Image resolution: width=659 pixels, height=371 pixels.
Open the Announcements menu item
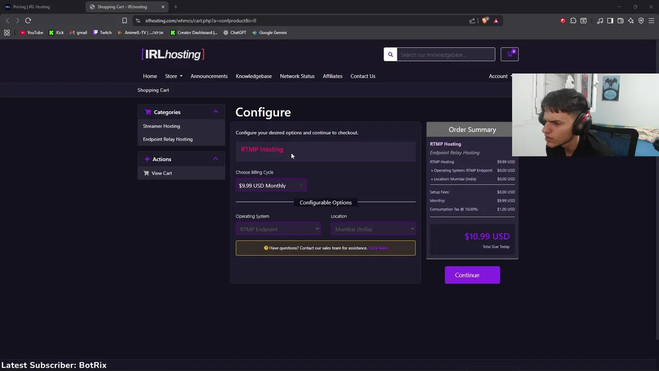[209, 76]
